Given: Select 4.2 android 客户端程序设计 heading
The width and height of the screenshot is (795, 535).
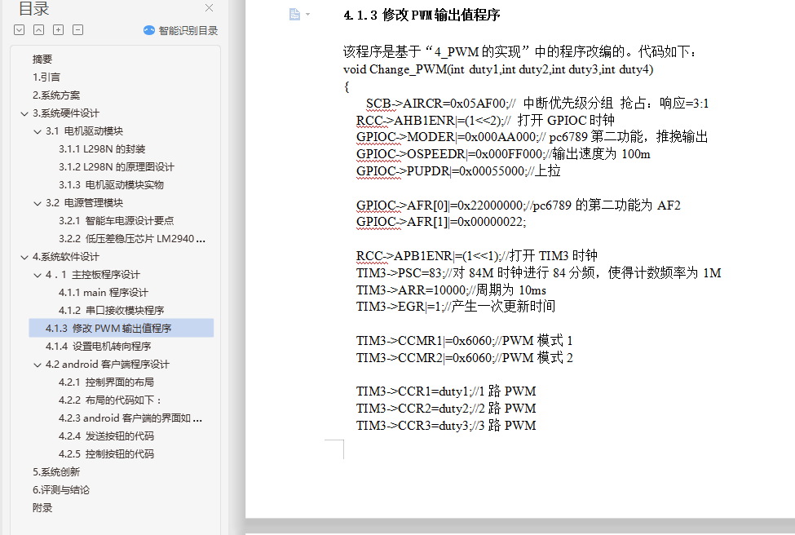Looking at the screenshot, I should point(108,364).
